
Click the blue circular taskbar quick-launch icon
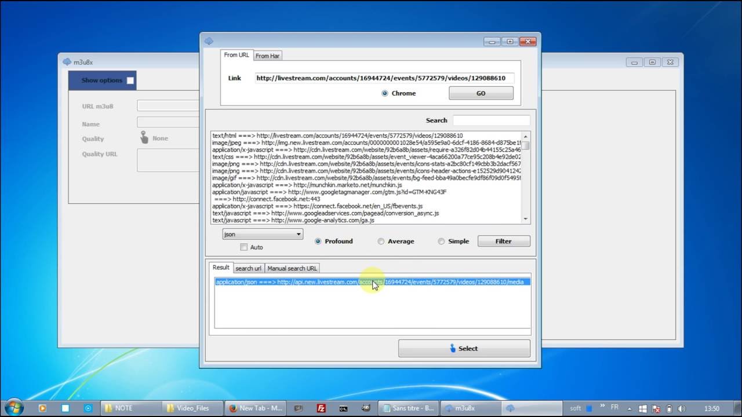point(88,408)
